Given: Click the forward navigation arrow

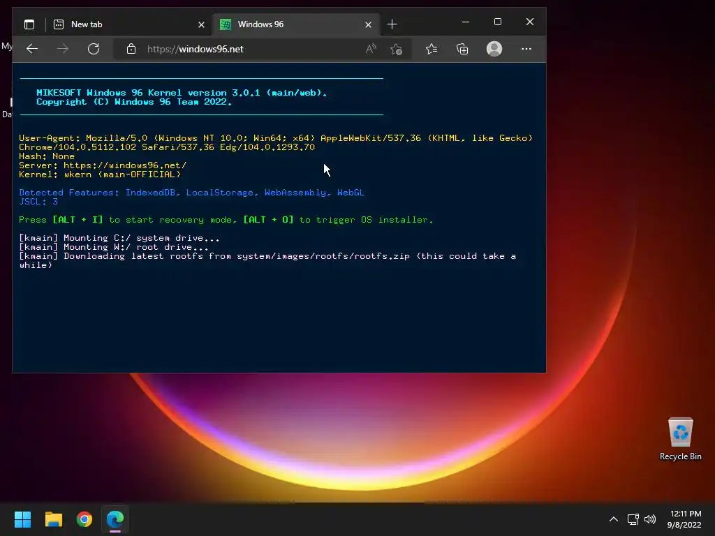Looking at the screenshot, I should [63, 49].
